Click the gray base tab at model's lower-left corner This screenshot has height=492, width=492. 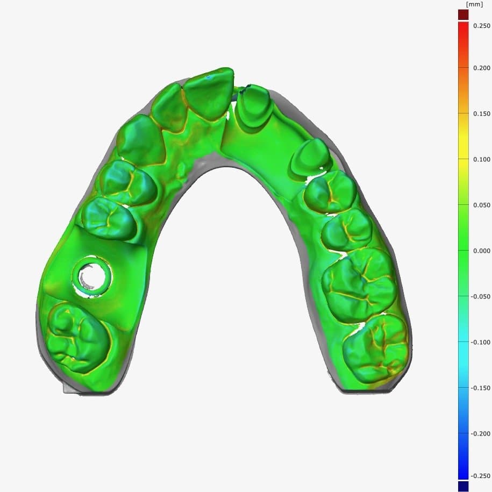(x=69, y=388)
